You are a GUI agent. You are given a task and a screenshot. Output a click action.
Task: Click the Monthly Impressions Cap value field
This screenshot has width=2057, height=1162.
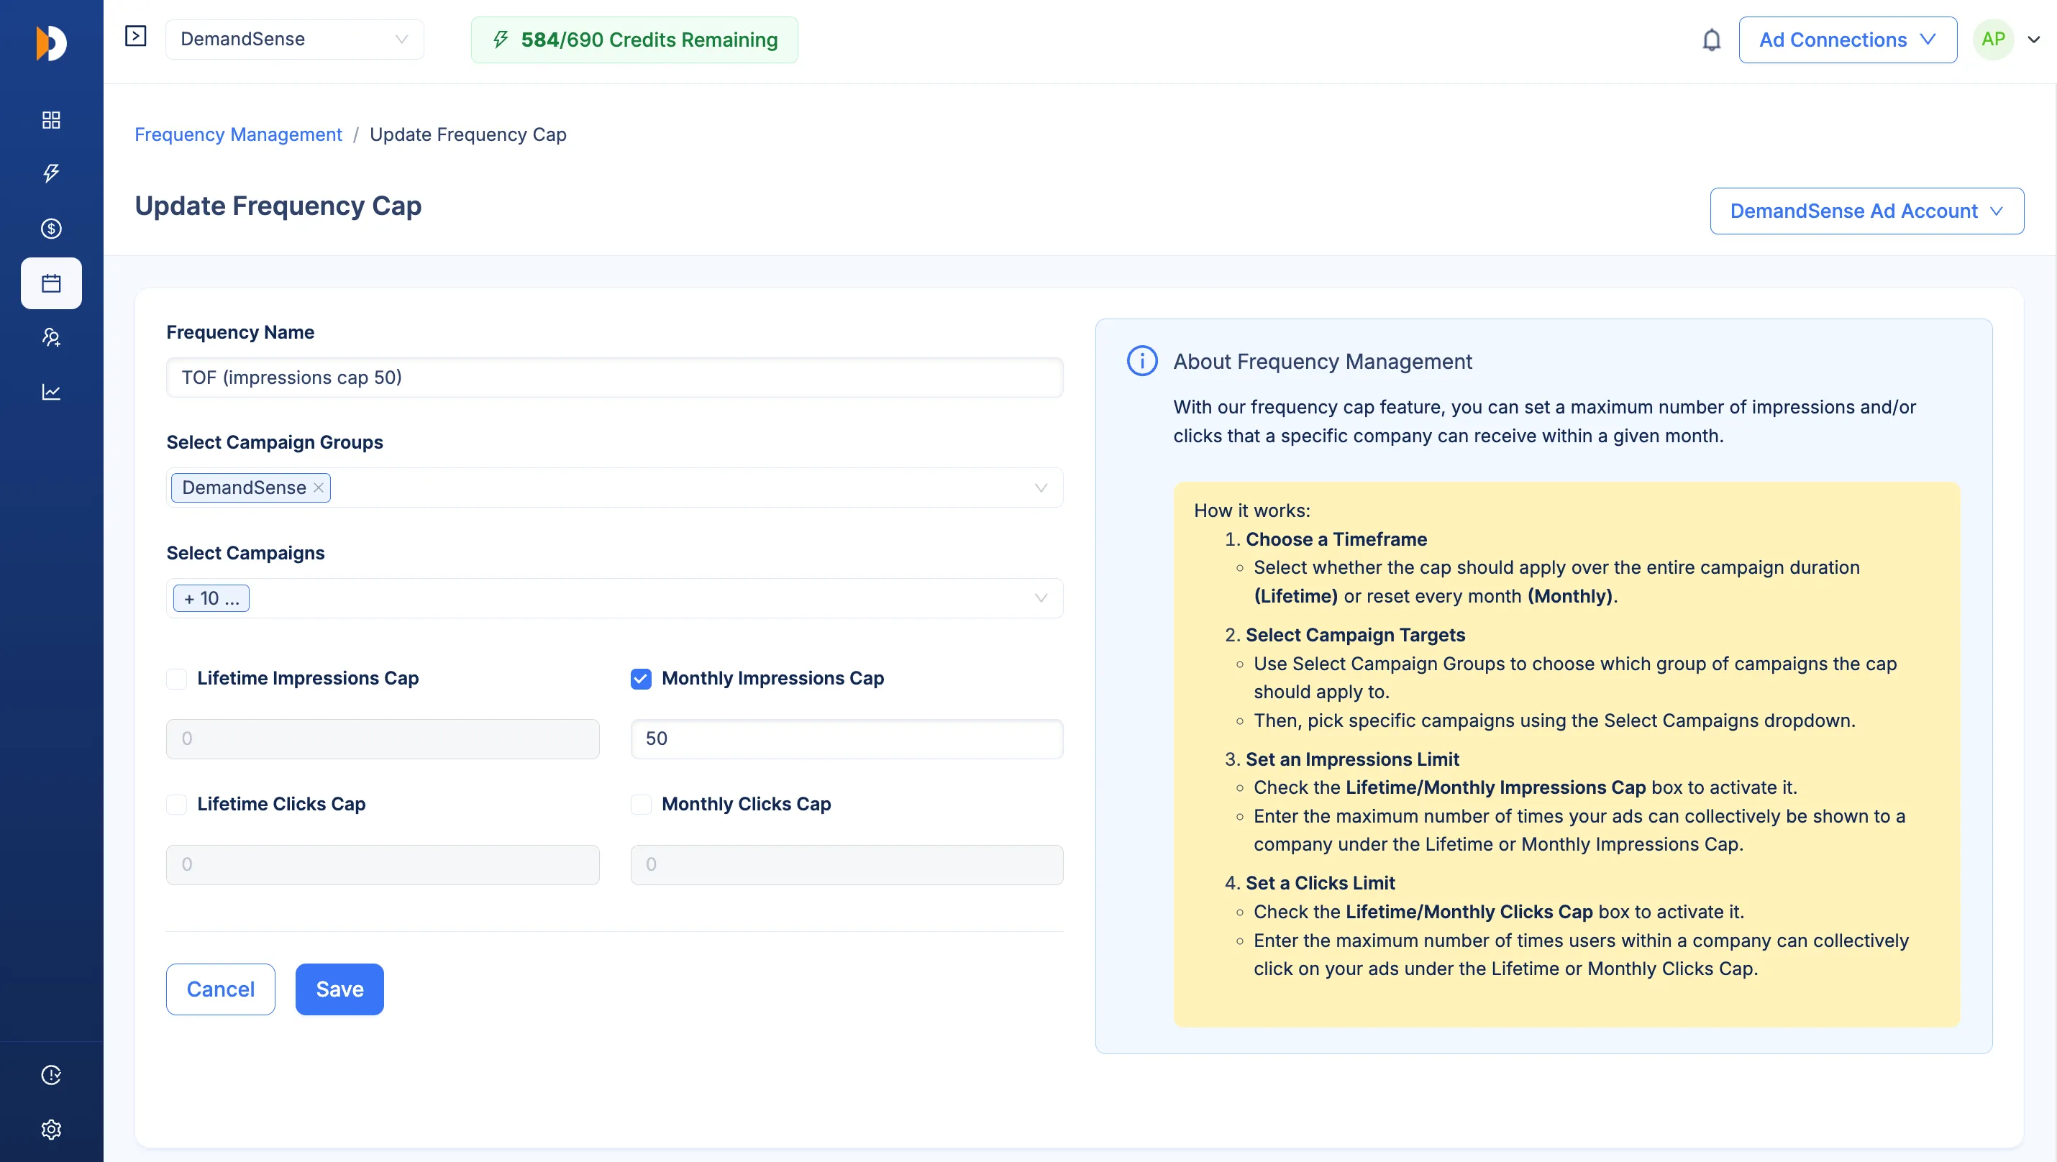click(847, 739)
